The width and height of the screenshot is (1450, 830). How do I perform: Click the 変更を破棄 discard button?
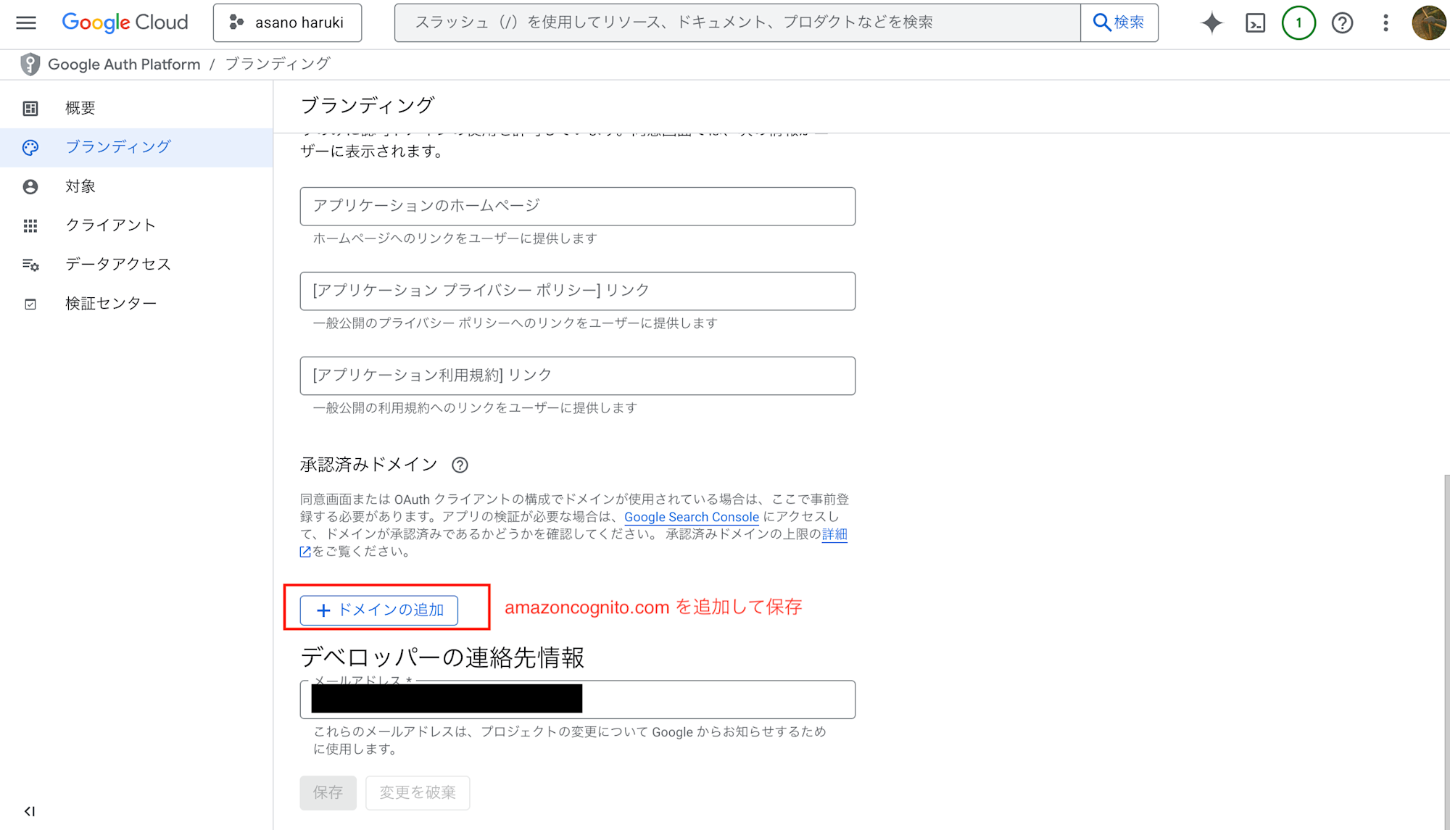[x=418, y=793]
